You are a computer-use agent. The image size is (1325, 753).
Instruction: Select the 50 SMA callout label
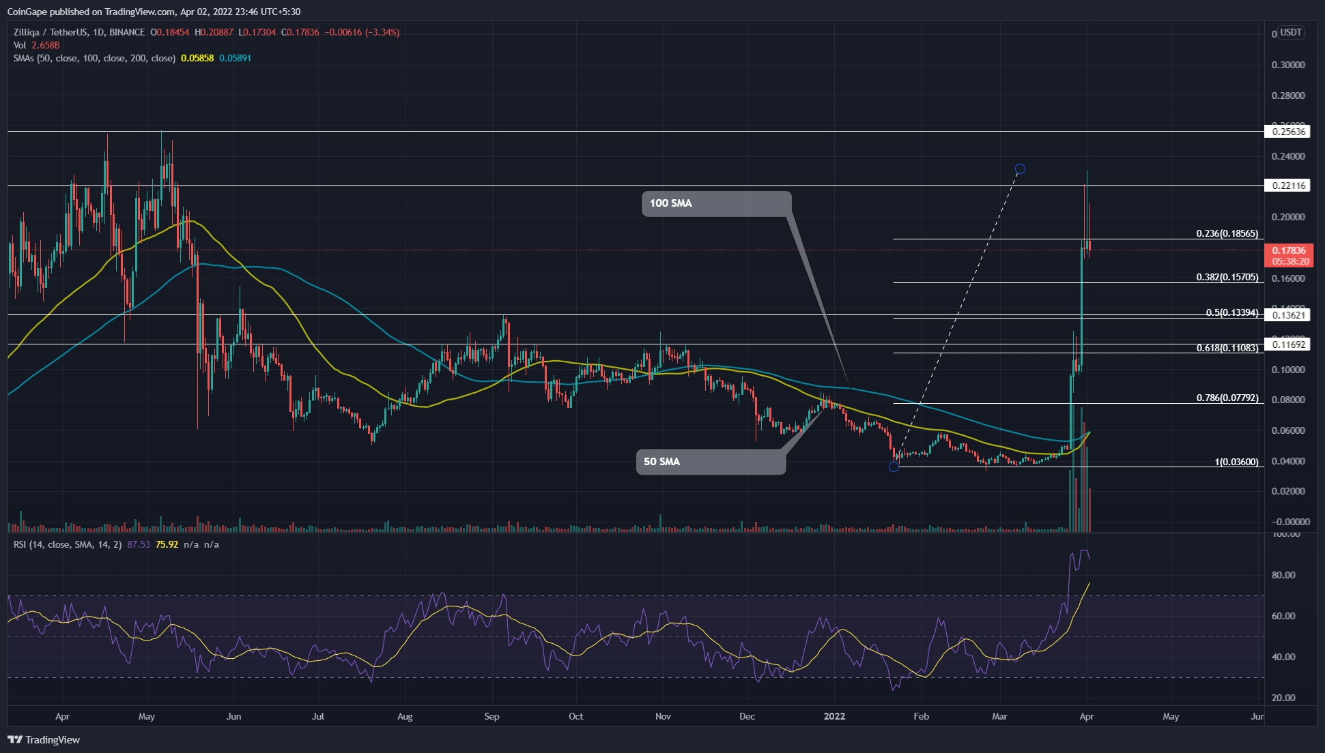(711, 462)
